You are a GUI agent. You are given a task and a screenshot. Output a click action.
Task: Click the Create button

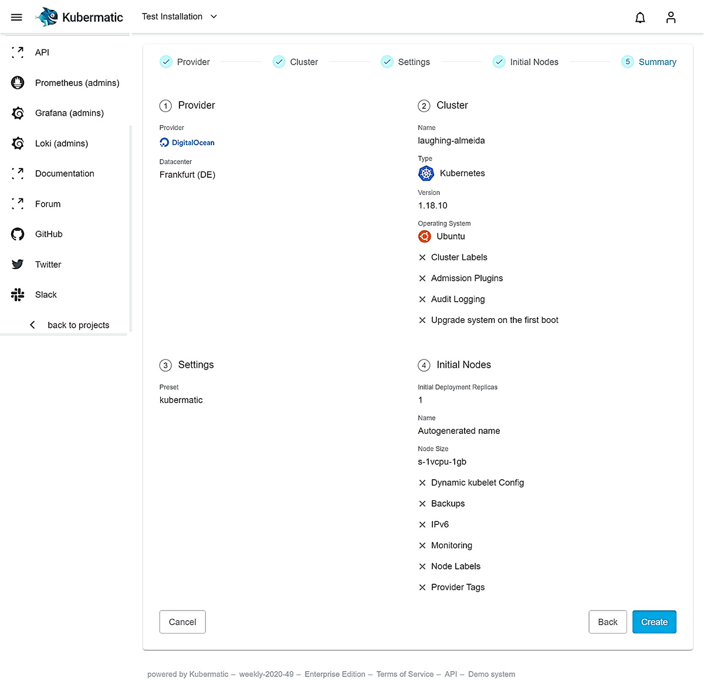coord(654,622)
